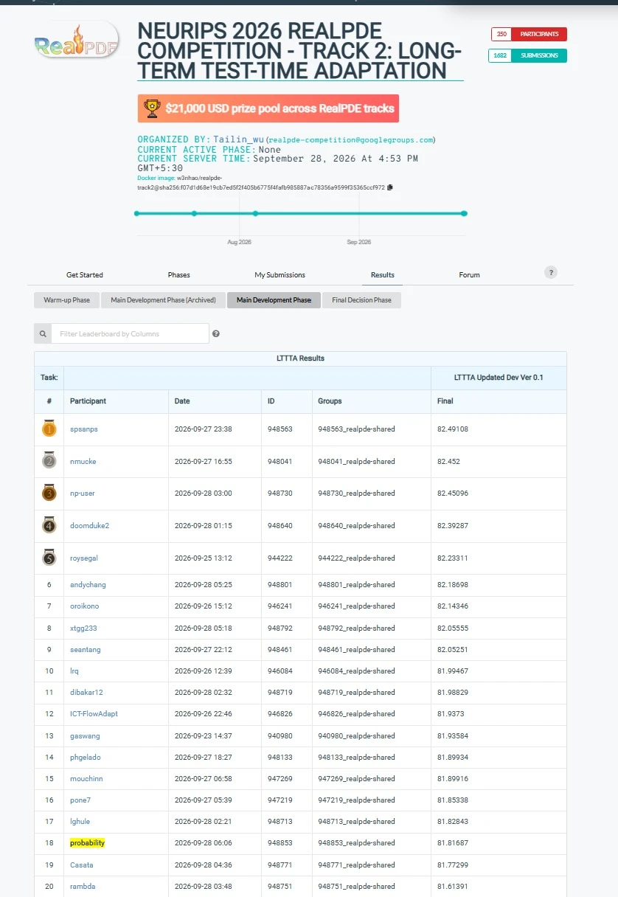Open the My Submissions tab
The height and width of the screenshot is (897, 618).
pos(280,275)
